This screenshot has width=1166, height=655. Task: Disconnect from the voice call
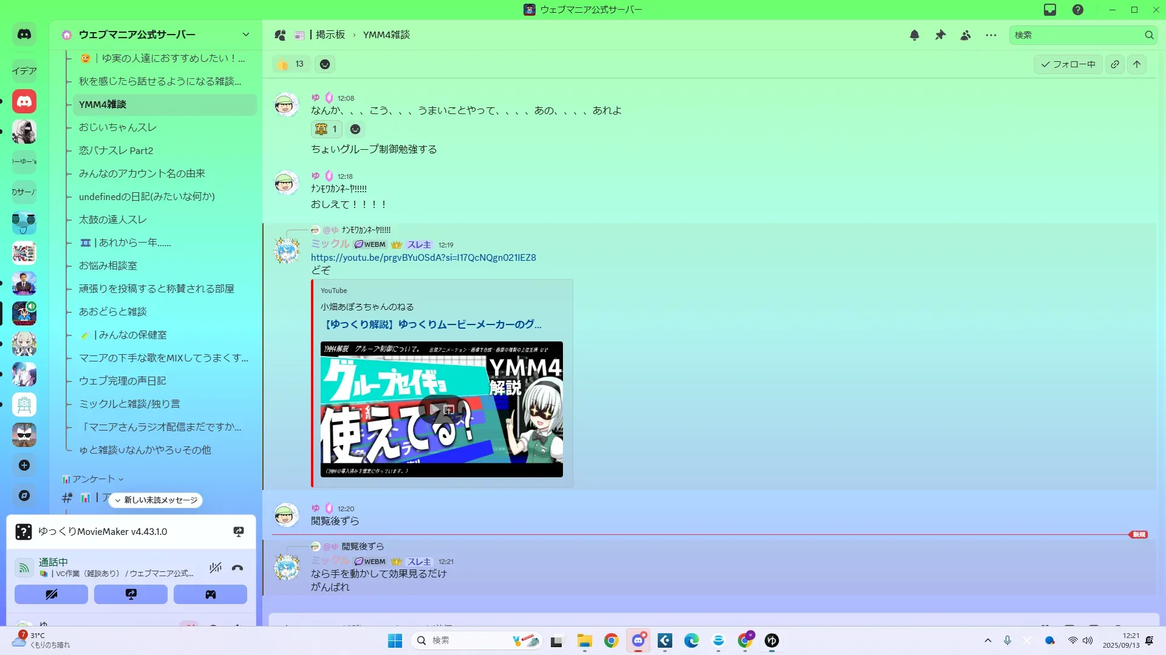237,568
